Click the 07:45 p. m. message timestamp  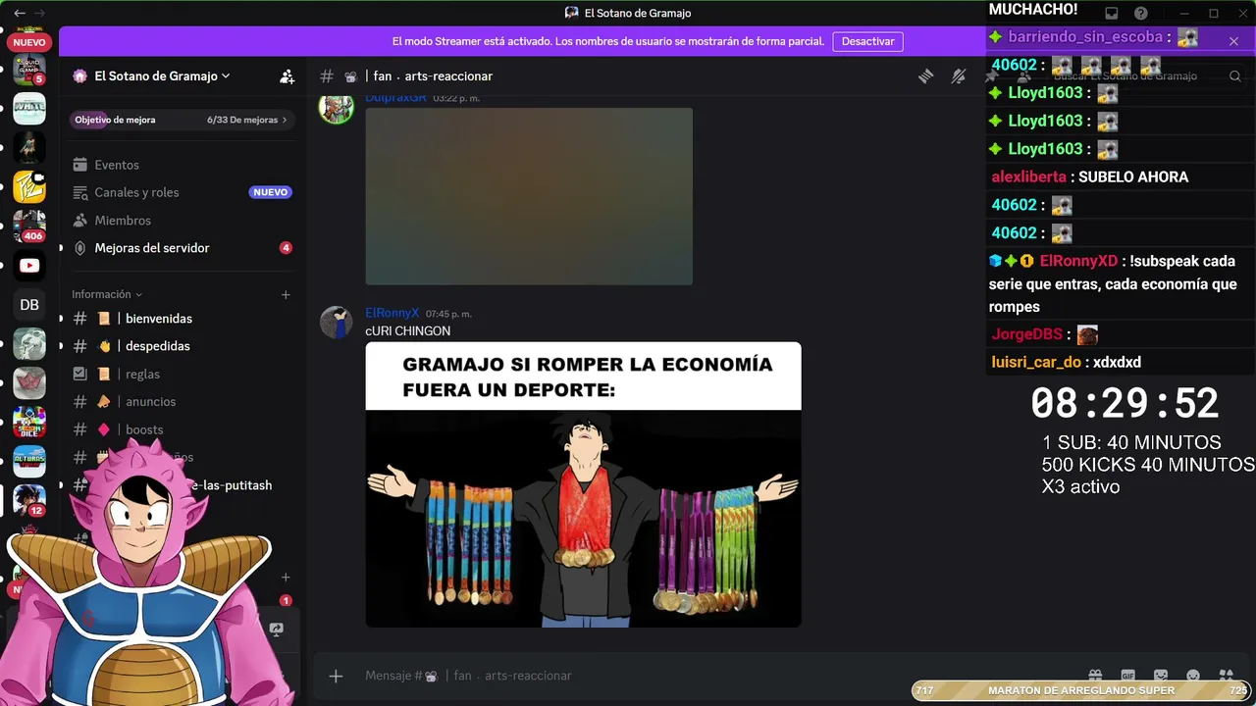(448, 314)
